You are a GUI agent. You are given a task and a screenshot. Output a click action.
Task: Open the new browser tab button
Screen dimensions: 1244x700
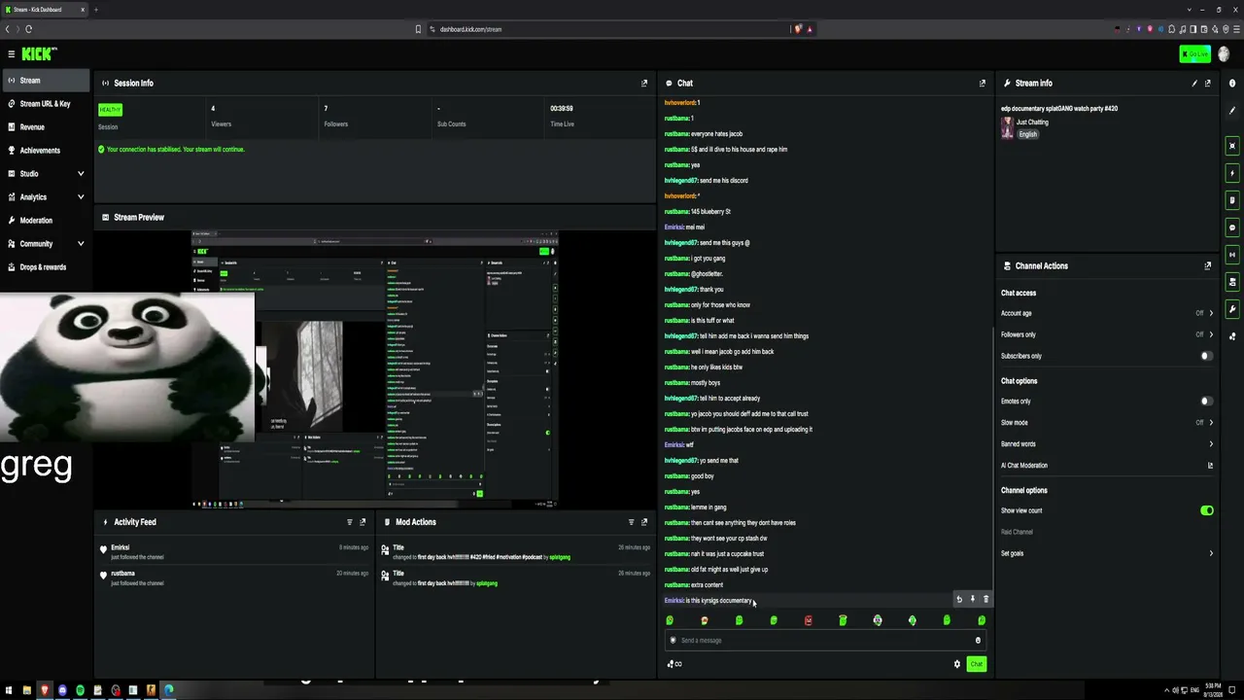click(x=96, y=10)
